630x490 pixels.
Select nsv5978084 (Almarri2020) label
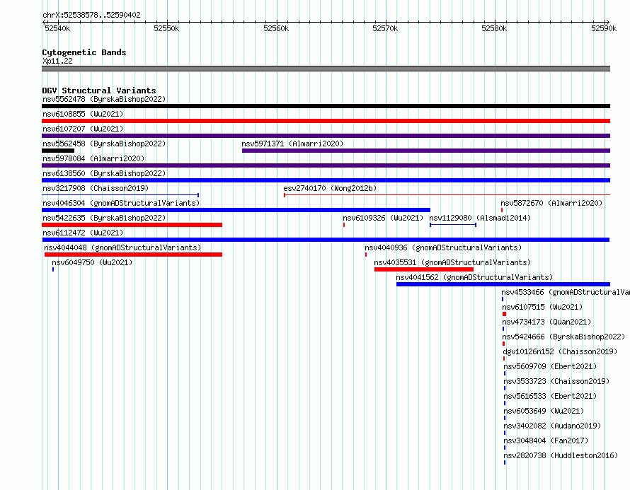click(x=93, y=158)
